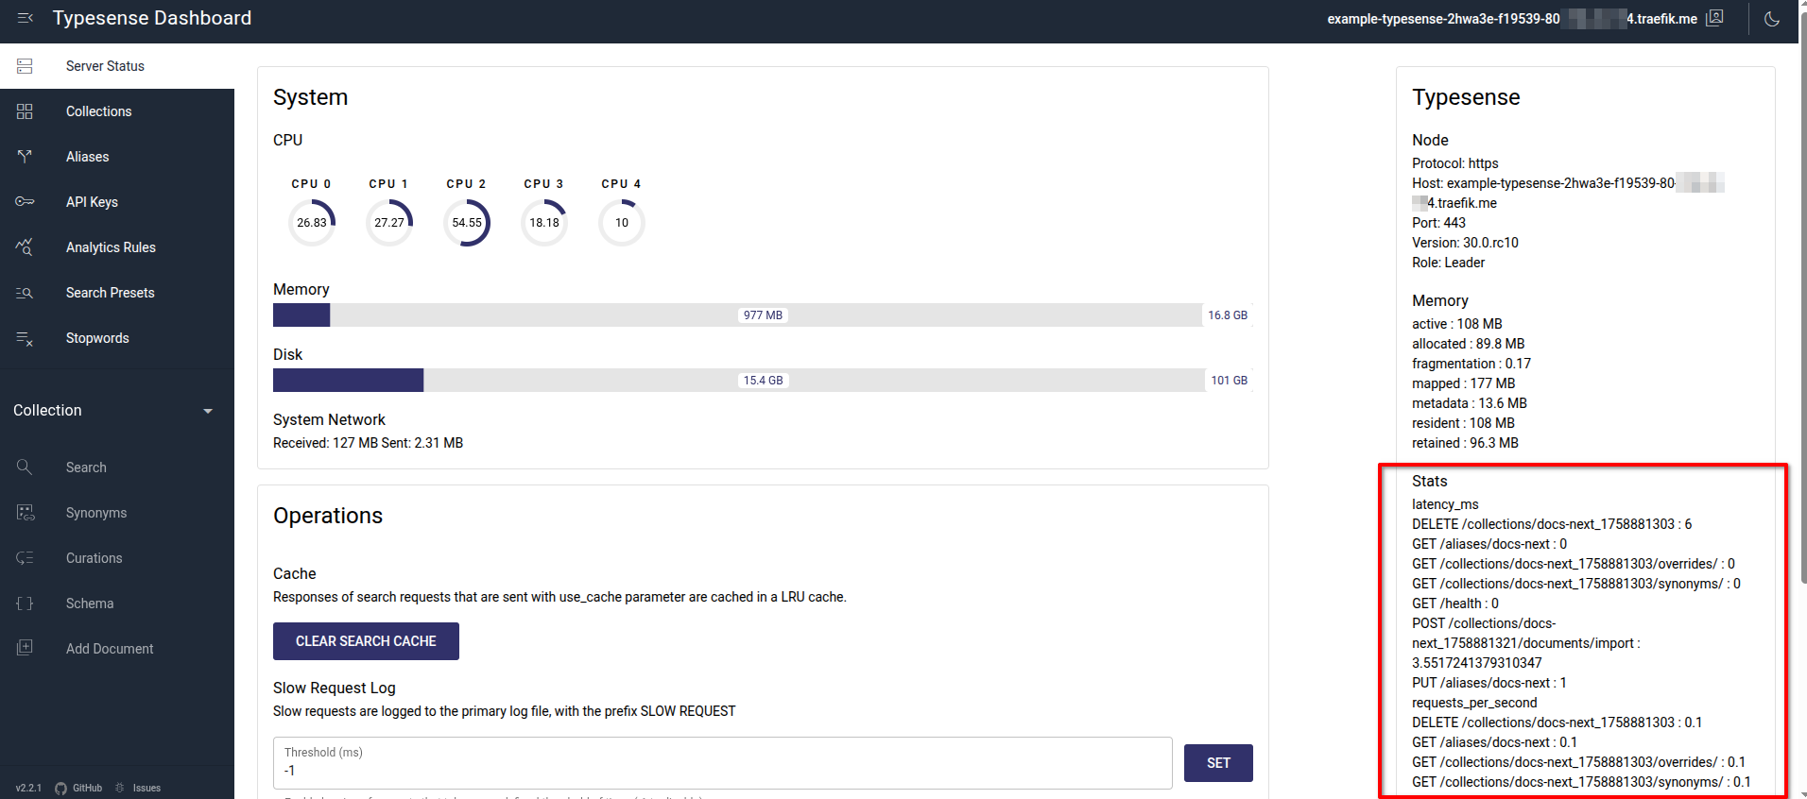The image size is (1807, 799).
Task: Click the Synonyms sidebar icon
Action: pyautogui.click(x=25, y=513)
